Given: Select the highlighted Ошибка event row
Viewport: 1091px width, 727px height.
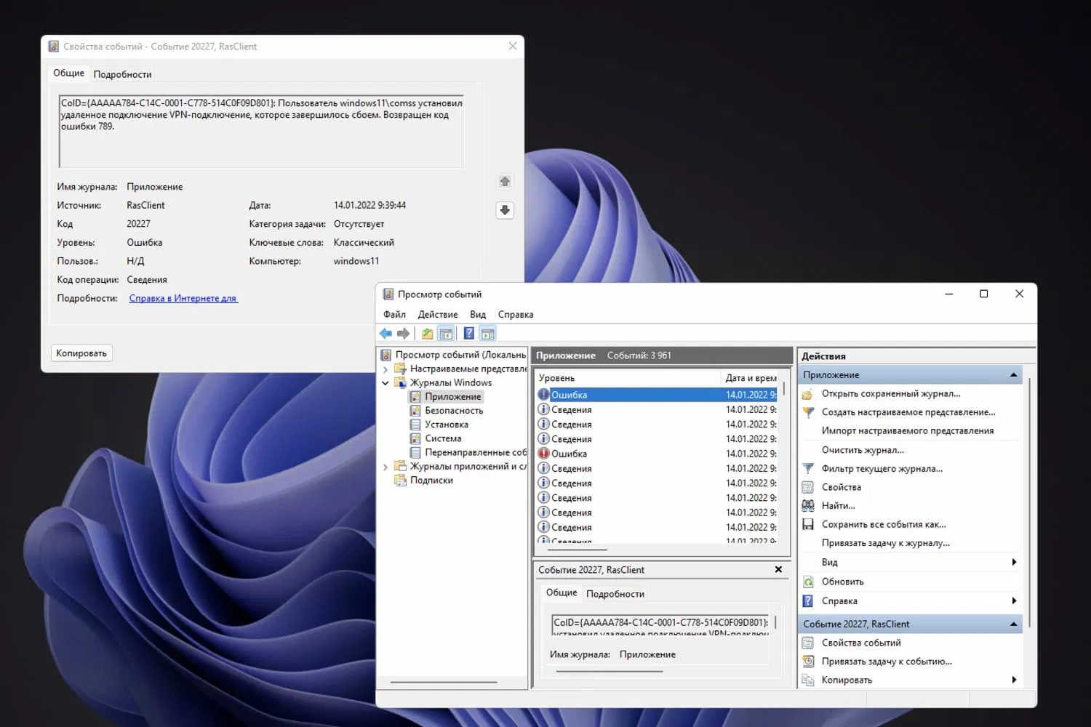Looking at the screenshot, I should tap(657, 395).
